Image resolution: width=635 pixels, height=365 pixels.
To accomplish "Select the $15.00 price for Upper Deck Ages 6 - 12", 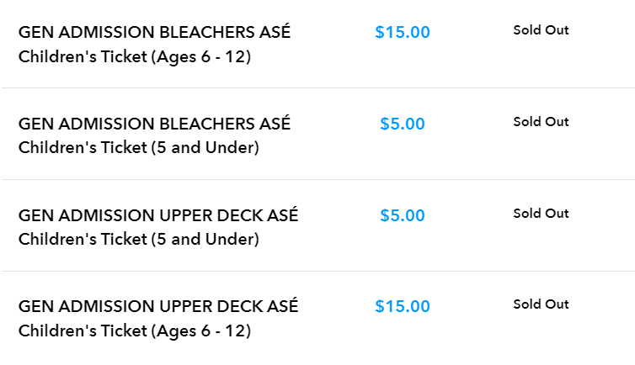I will [403, 307].
